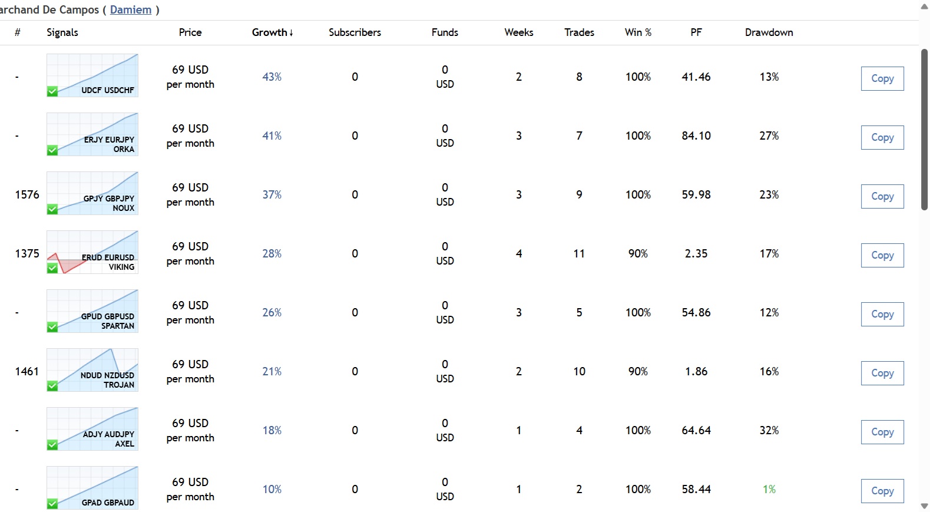Click the Trades column header
Screen dimensions: 930x512
click(x=579, y=32)
